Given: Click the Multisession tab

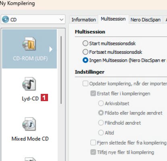Looking at the screenshot, I should click(113, 19).
